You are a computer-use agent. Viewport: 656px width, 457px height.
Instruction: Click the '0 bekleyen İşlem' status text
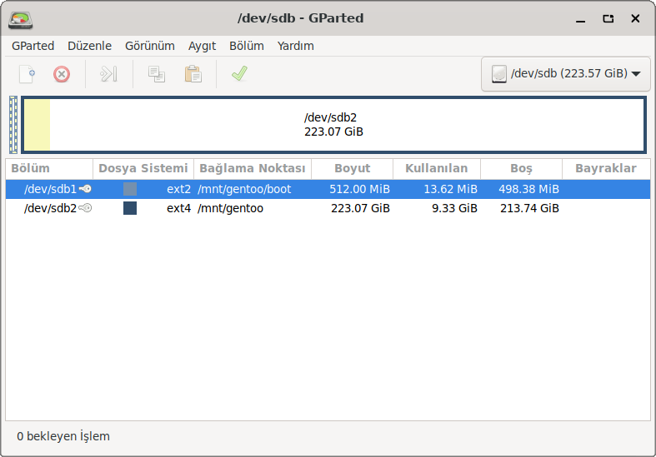tap(63, 436)
